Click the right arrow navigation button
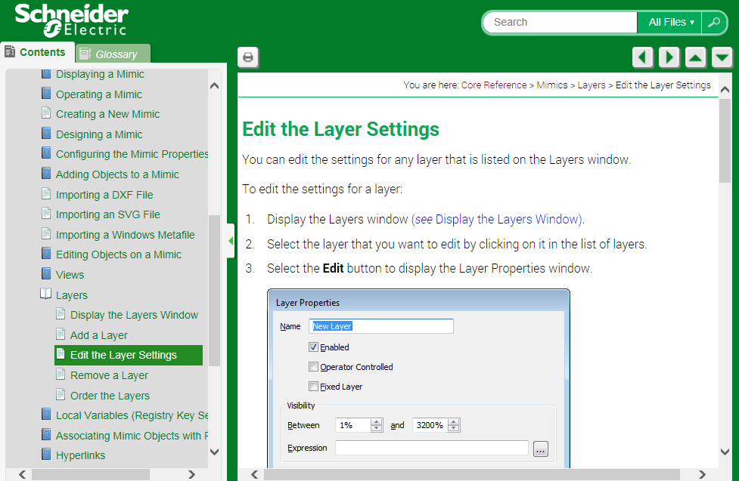 669,57
